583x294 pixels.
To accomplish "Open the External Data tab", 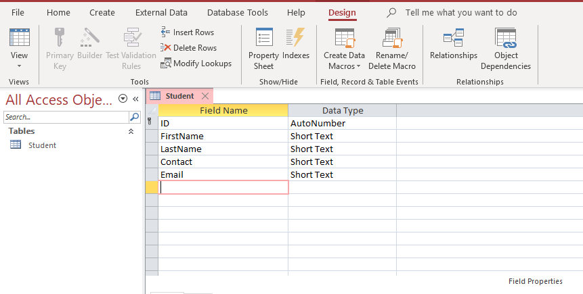I will click(x=161, y=13).
